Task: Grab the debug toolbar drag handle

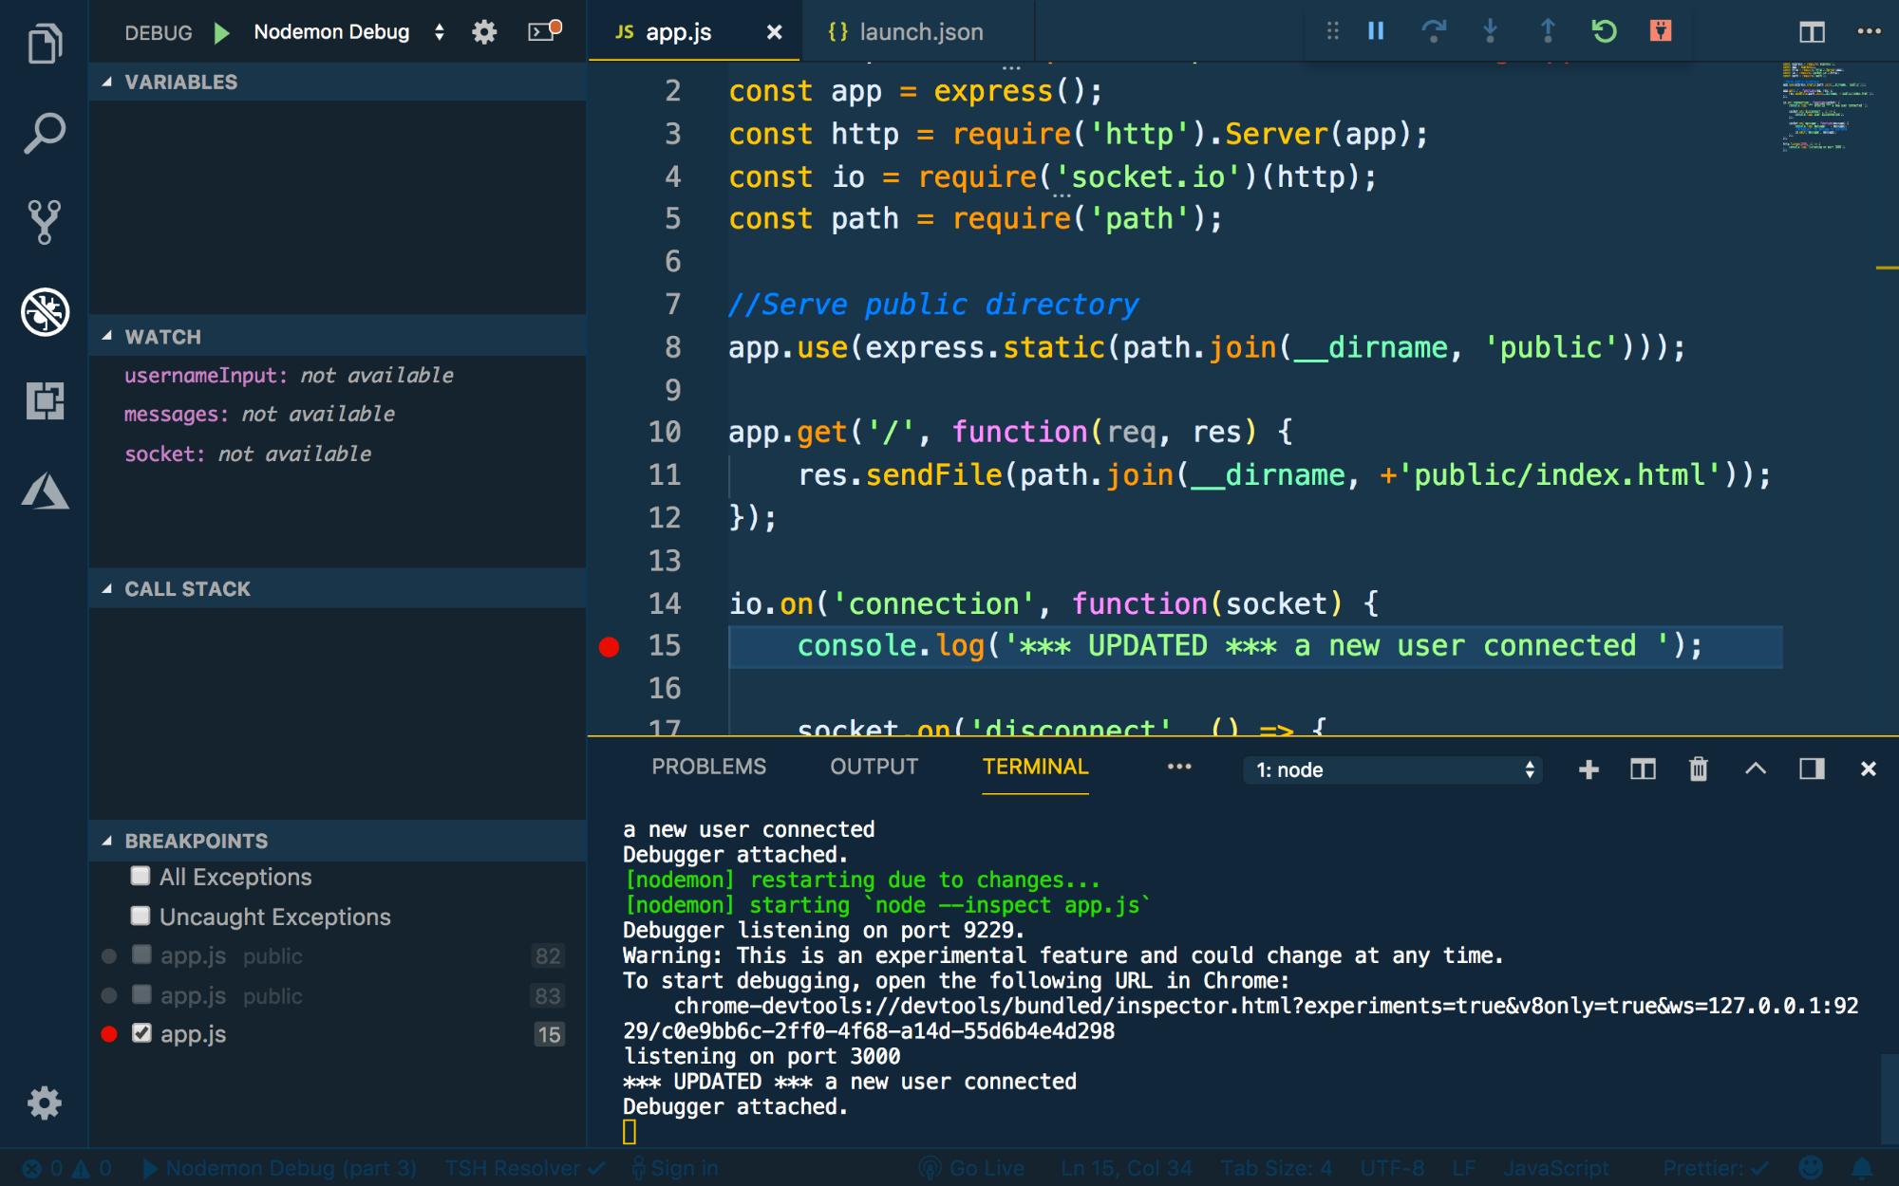Action: coord(1333,31)
